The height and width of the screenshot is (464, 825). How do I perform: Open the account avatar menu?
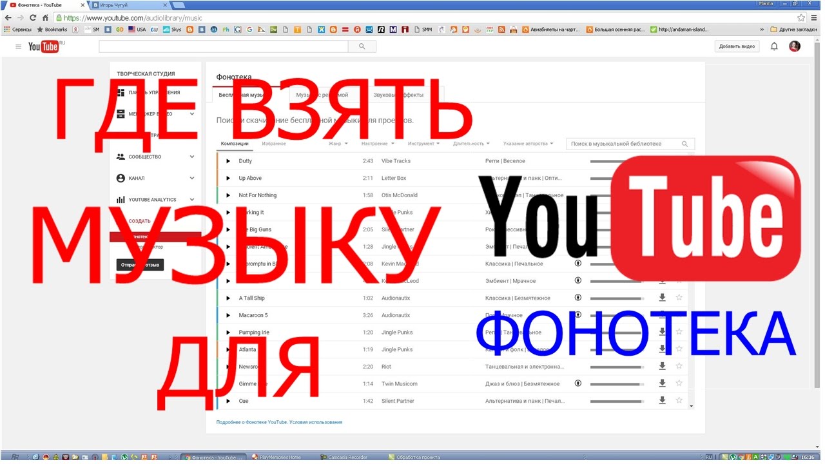[x=795, y=46]
